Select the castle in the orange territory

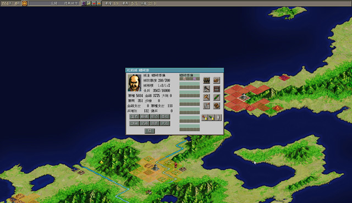click(x=155, y=168)
